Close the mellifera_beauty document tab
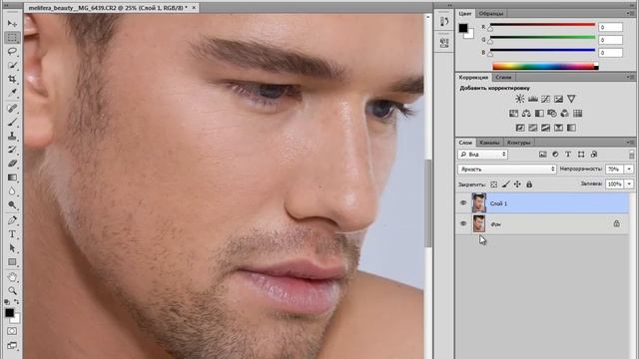Image resolution: width=639 pixels, height=359 pixels. pos(194,7)
